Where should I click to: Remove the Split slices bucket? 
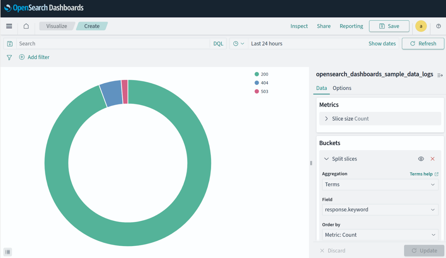[x=432, y=159]
